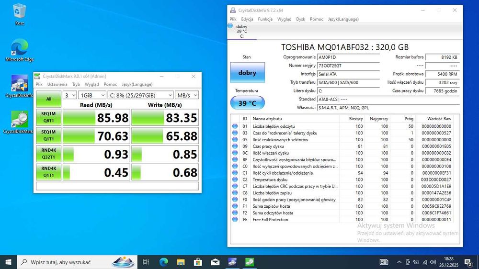
Task: Click the 3202 razy power-on count value
Action: (442, 82)
